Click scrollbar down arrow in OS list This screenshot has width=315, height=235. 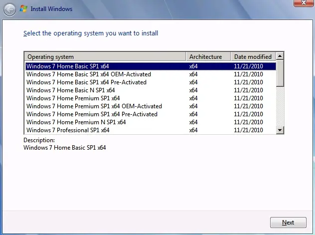pyautogui.click(x=280, y=130)
